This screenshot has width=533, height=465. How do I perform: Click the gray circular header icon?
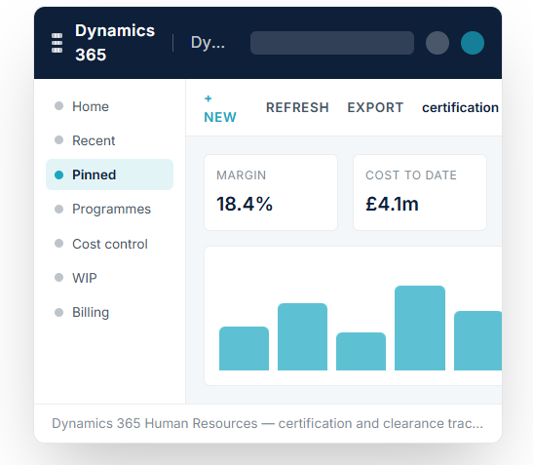(438, 43)
